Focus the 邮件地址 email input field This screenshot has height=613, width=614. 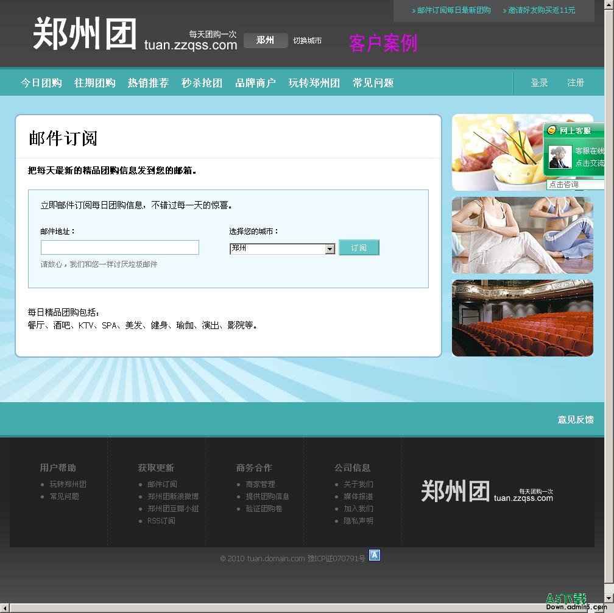click(x=120, y=247)
